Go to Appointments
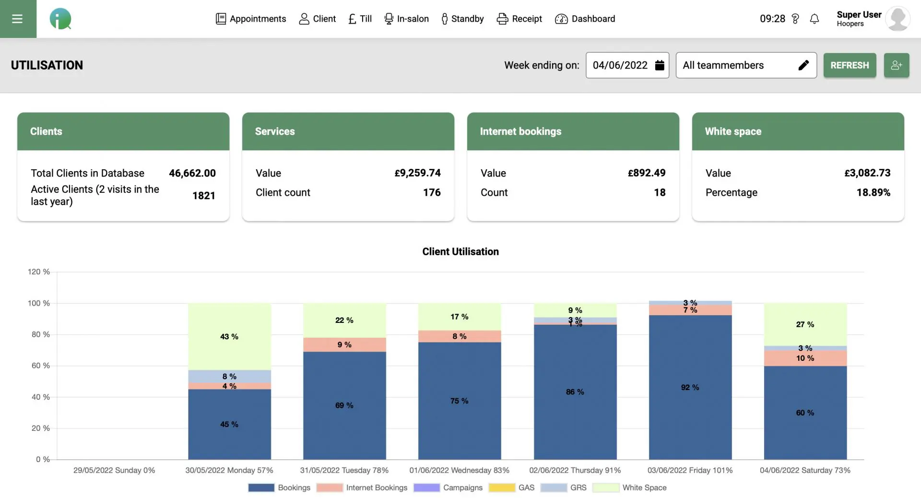This screenshot has width=921, height=498. (251, 19)
